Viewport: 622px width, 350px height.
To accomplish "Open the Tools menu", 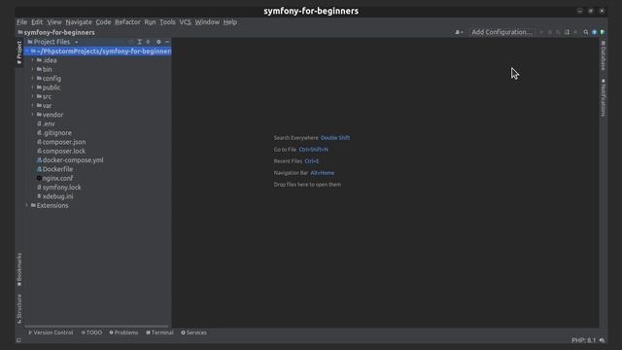I will (167, 22).
